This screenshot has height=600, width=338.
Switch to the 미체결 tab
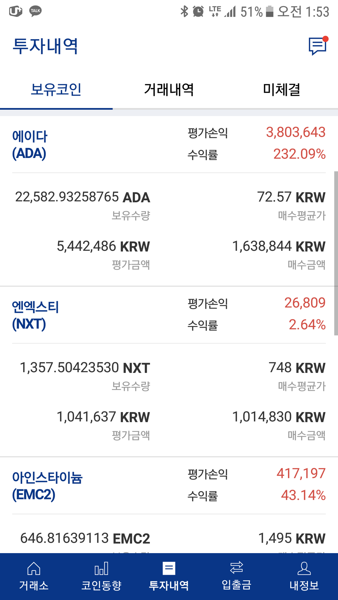[x=282, y=90]
